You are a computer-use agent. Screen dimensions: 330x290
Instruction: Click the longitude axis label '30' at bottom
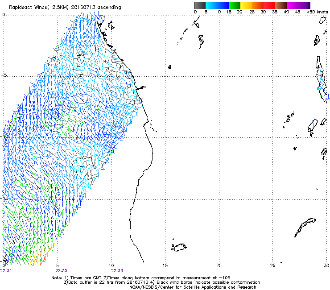pos(326,265)
